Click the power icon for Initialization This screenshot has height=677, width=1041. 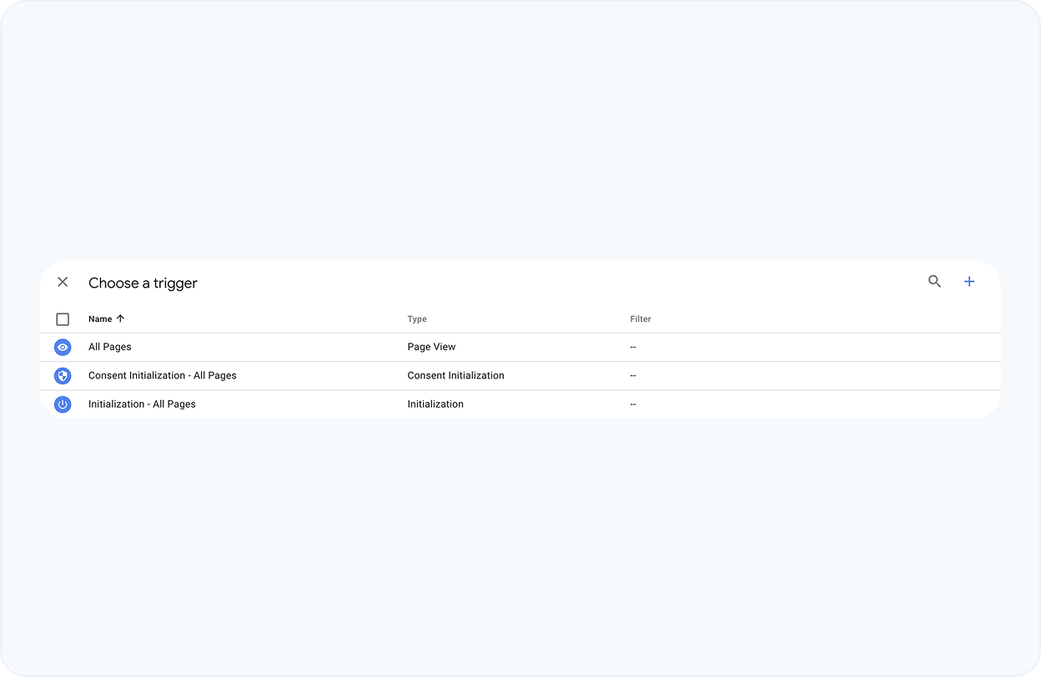[x=63, y=404]
